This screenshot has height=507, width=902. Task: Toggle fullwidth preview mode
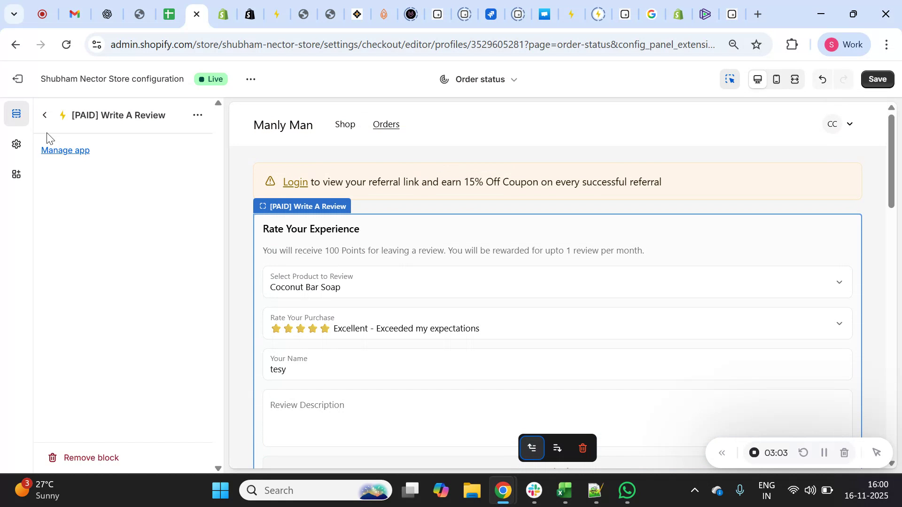click(795, 79)
